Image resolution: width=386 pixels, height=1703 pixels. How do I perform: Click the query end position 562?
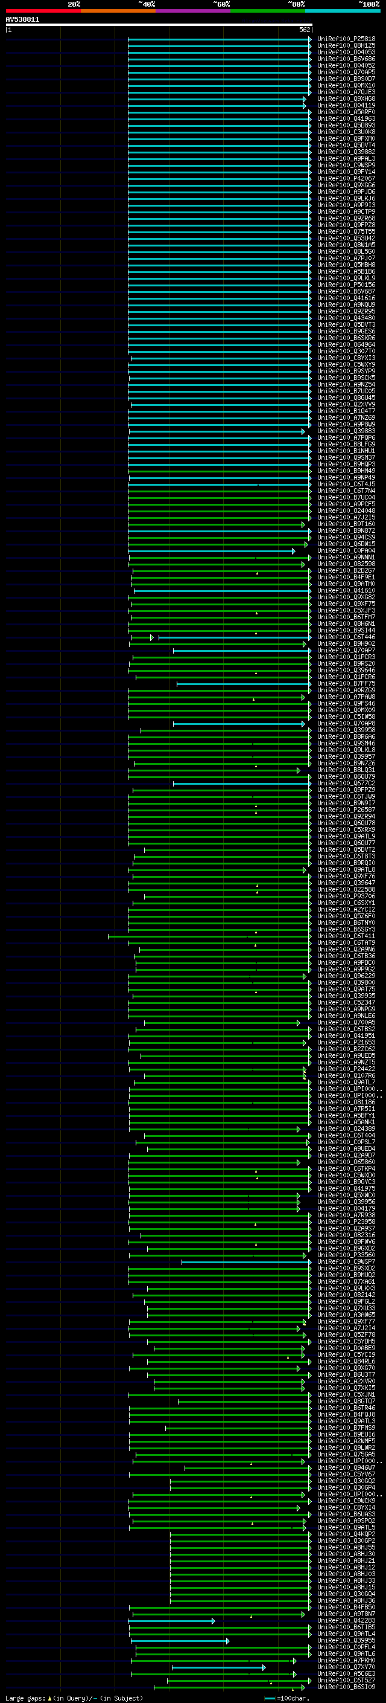pos(305,30)
